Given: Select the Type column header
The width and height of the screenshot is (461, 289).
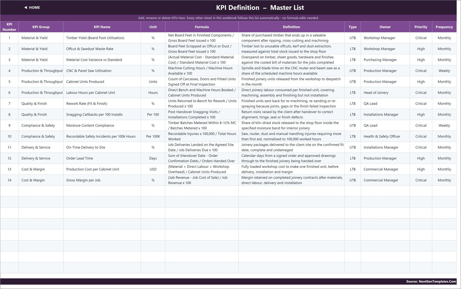Looking at the screenshot, I should pos(352,27).
